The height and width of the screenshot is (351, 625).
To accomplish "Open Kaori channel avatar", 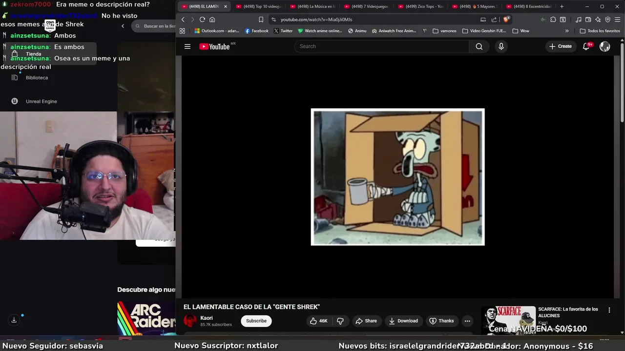I will pyautogui.click(x=190, y=321).
